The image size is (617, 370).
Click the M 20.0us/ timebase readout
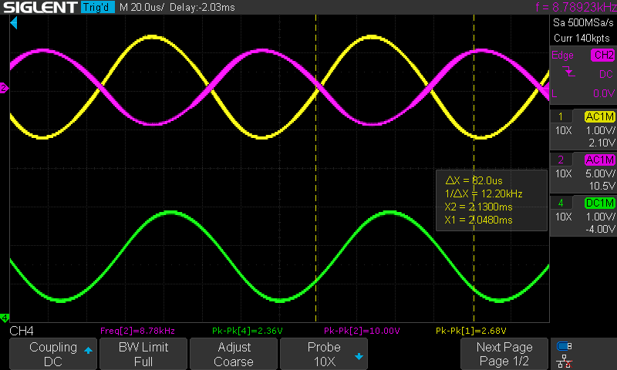142,7
